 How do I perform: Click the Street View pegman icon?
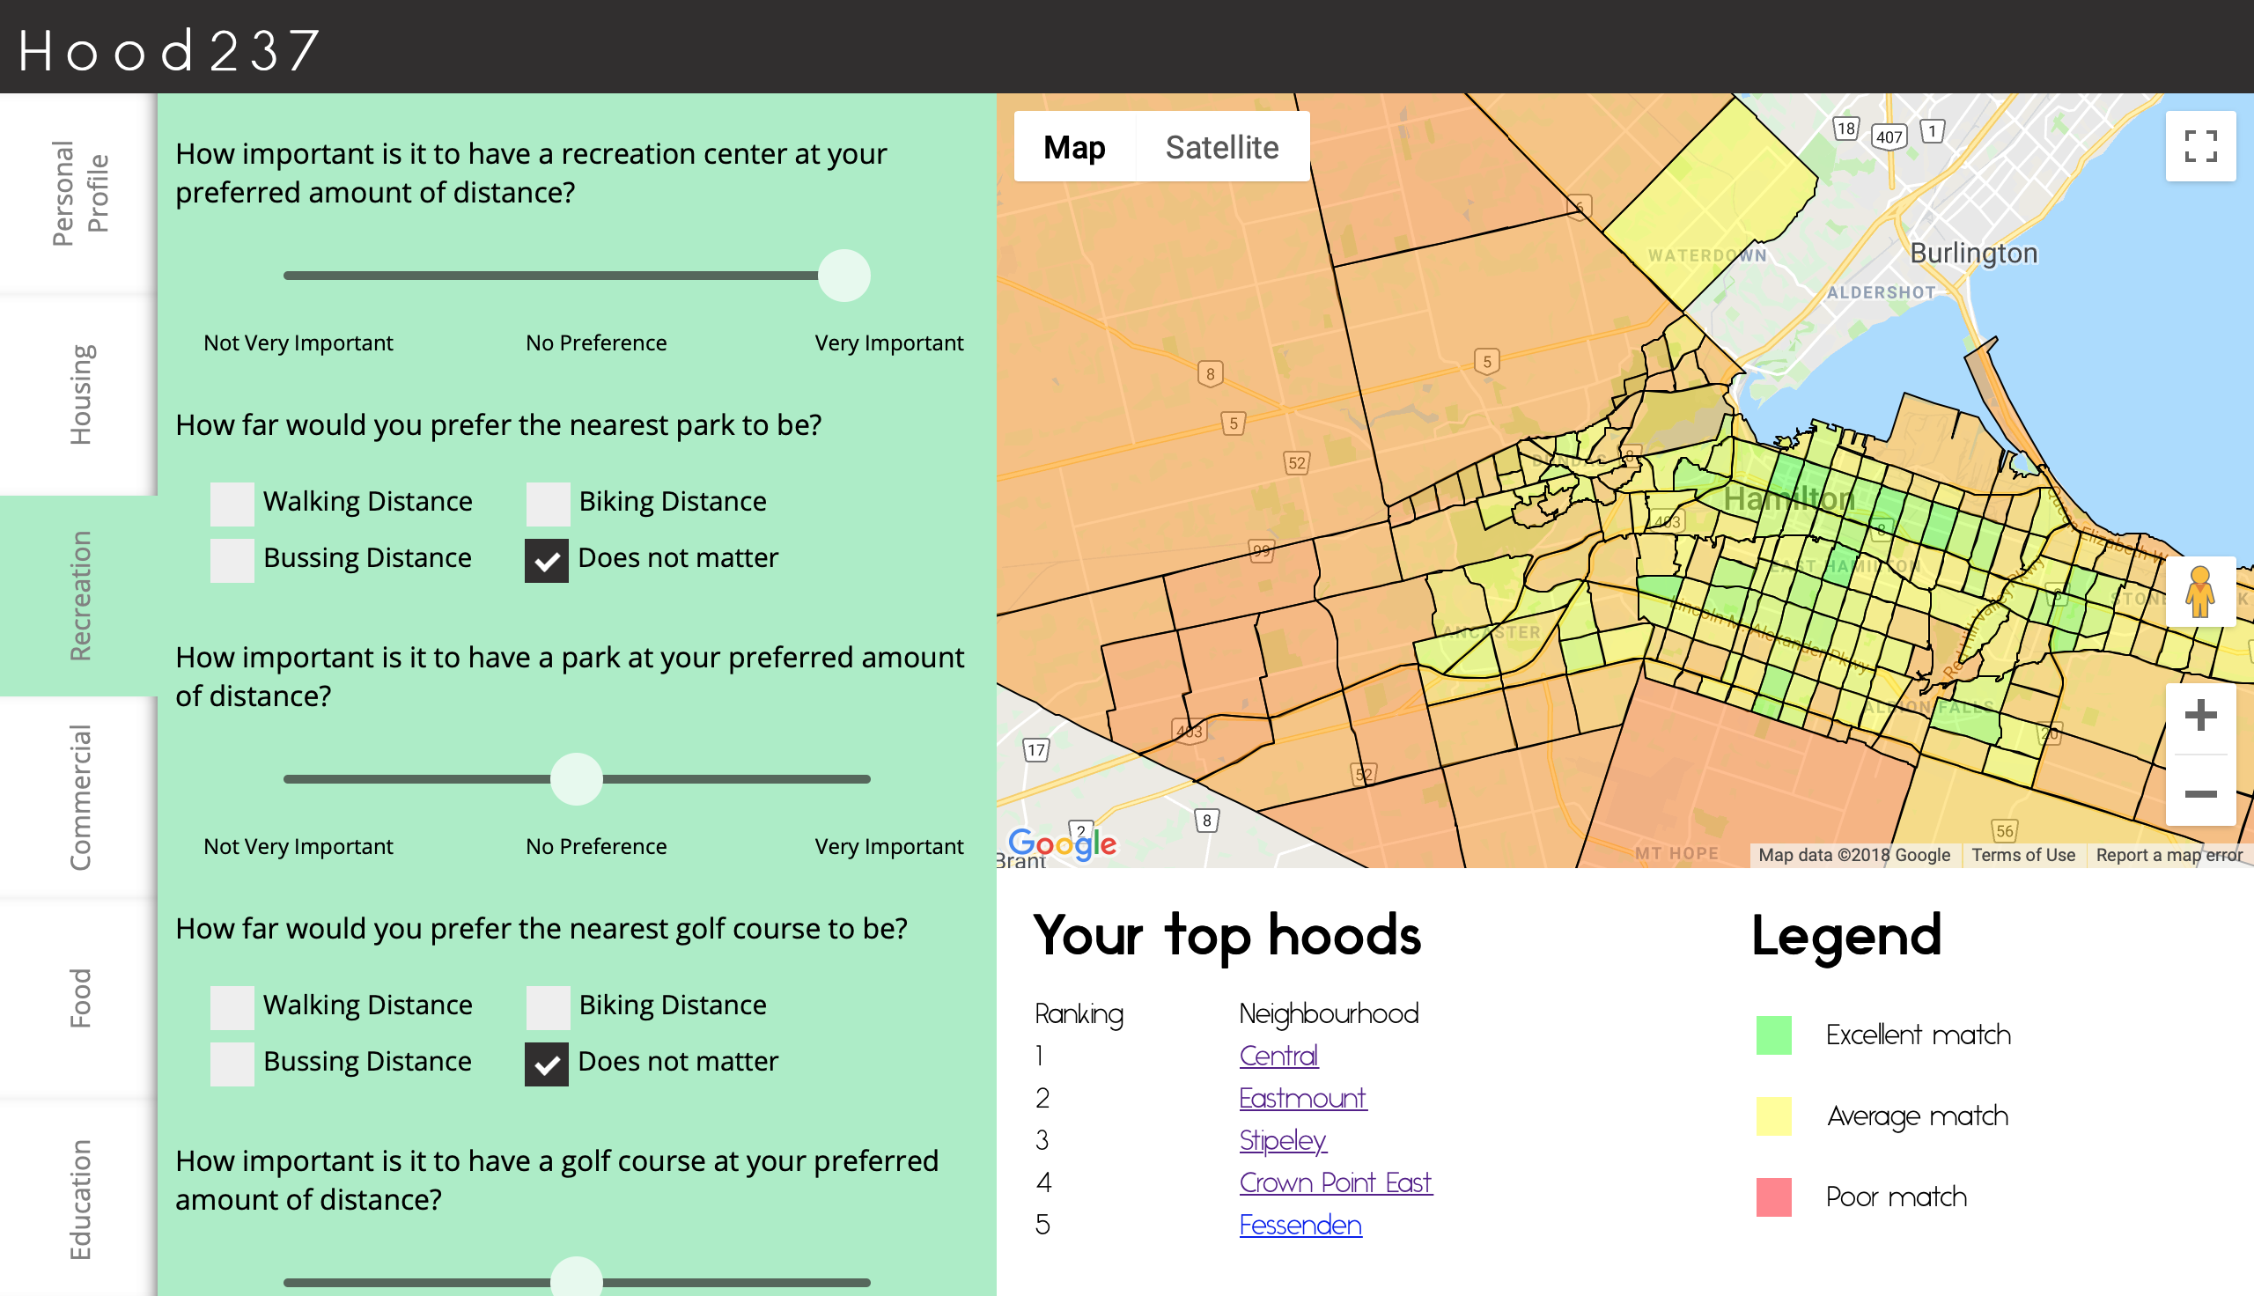pyautogui.click(x=2199, y=592)
